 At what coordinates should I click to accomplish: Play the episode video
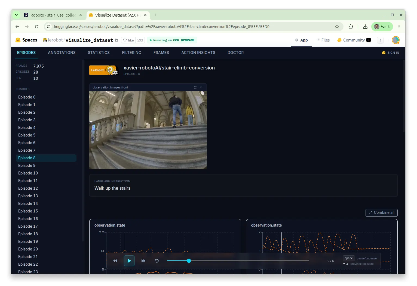pos(129,261)
